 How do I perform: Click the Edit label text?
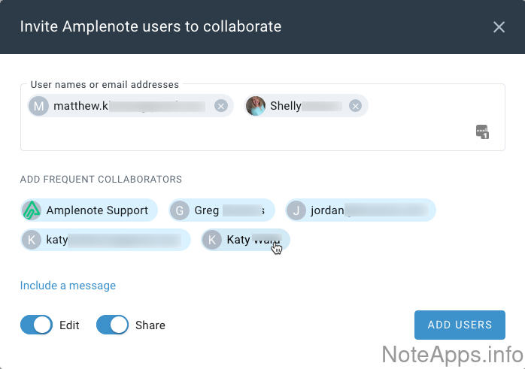tap(69, 325)
